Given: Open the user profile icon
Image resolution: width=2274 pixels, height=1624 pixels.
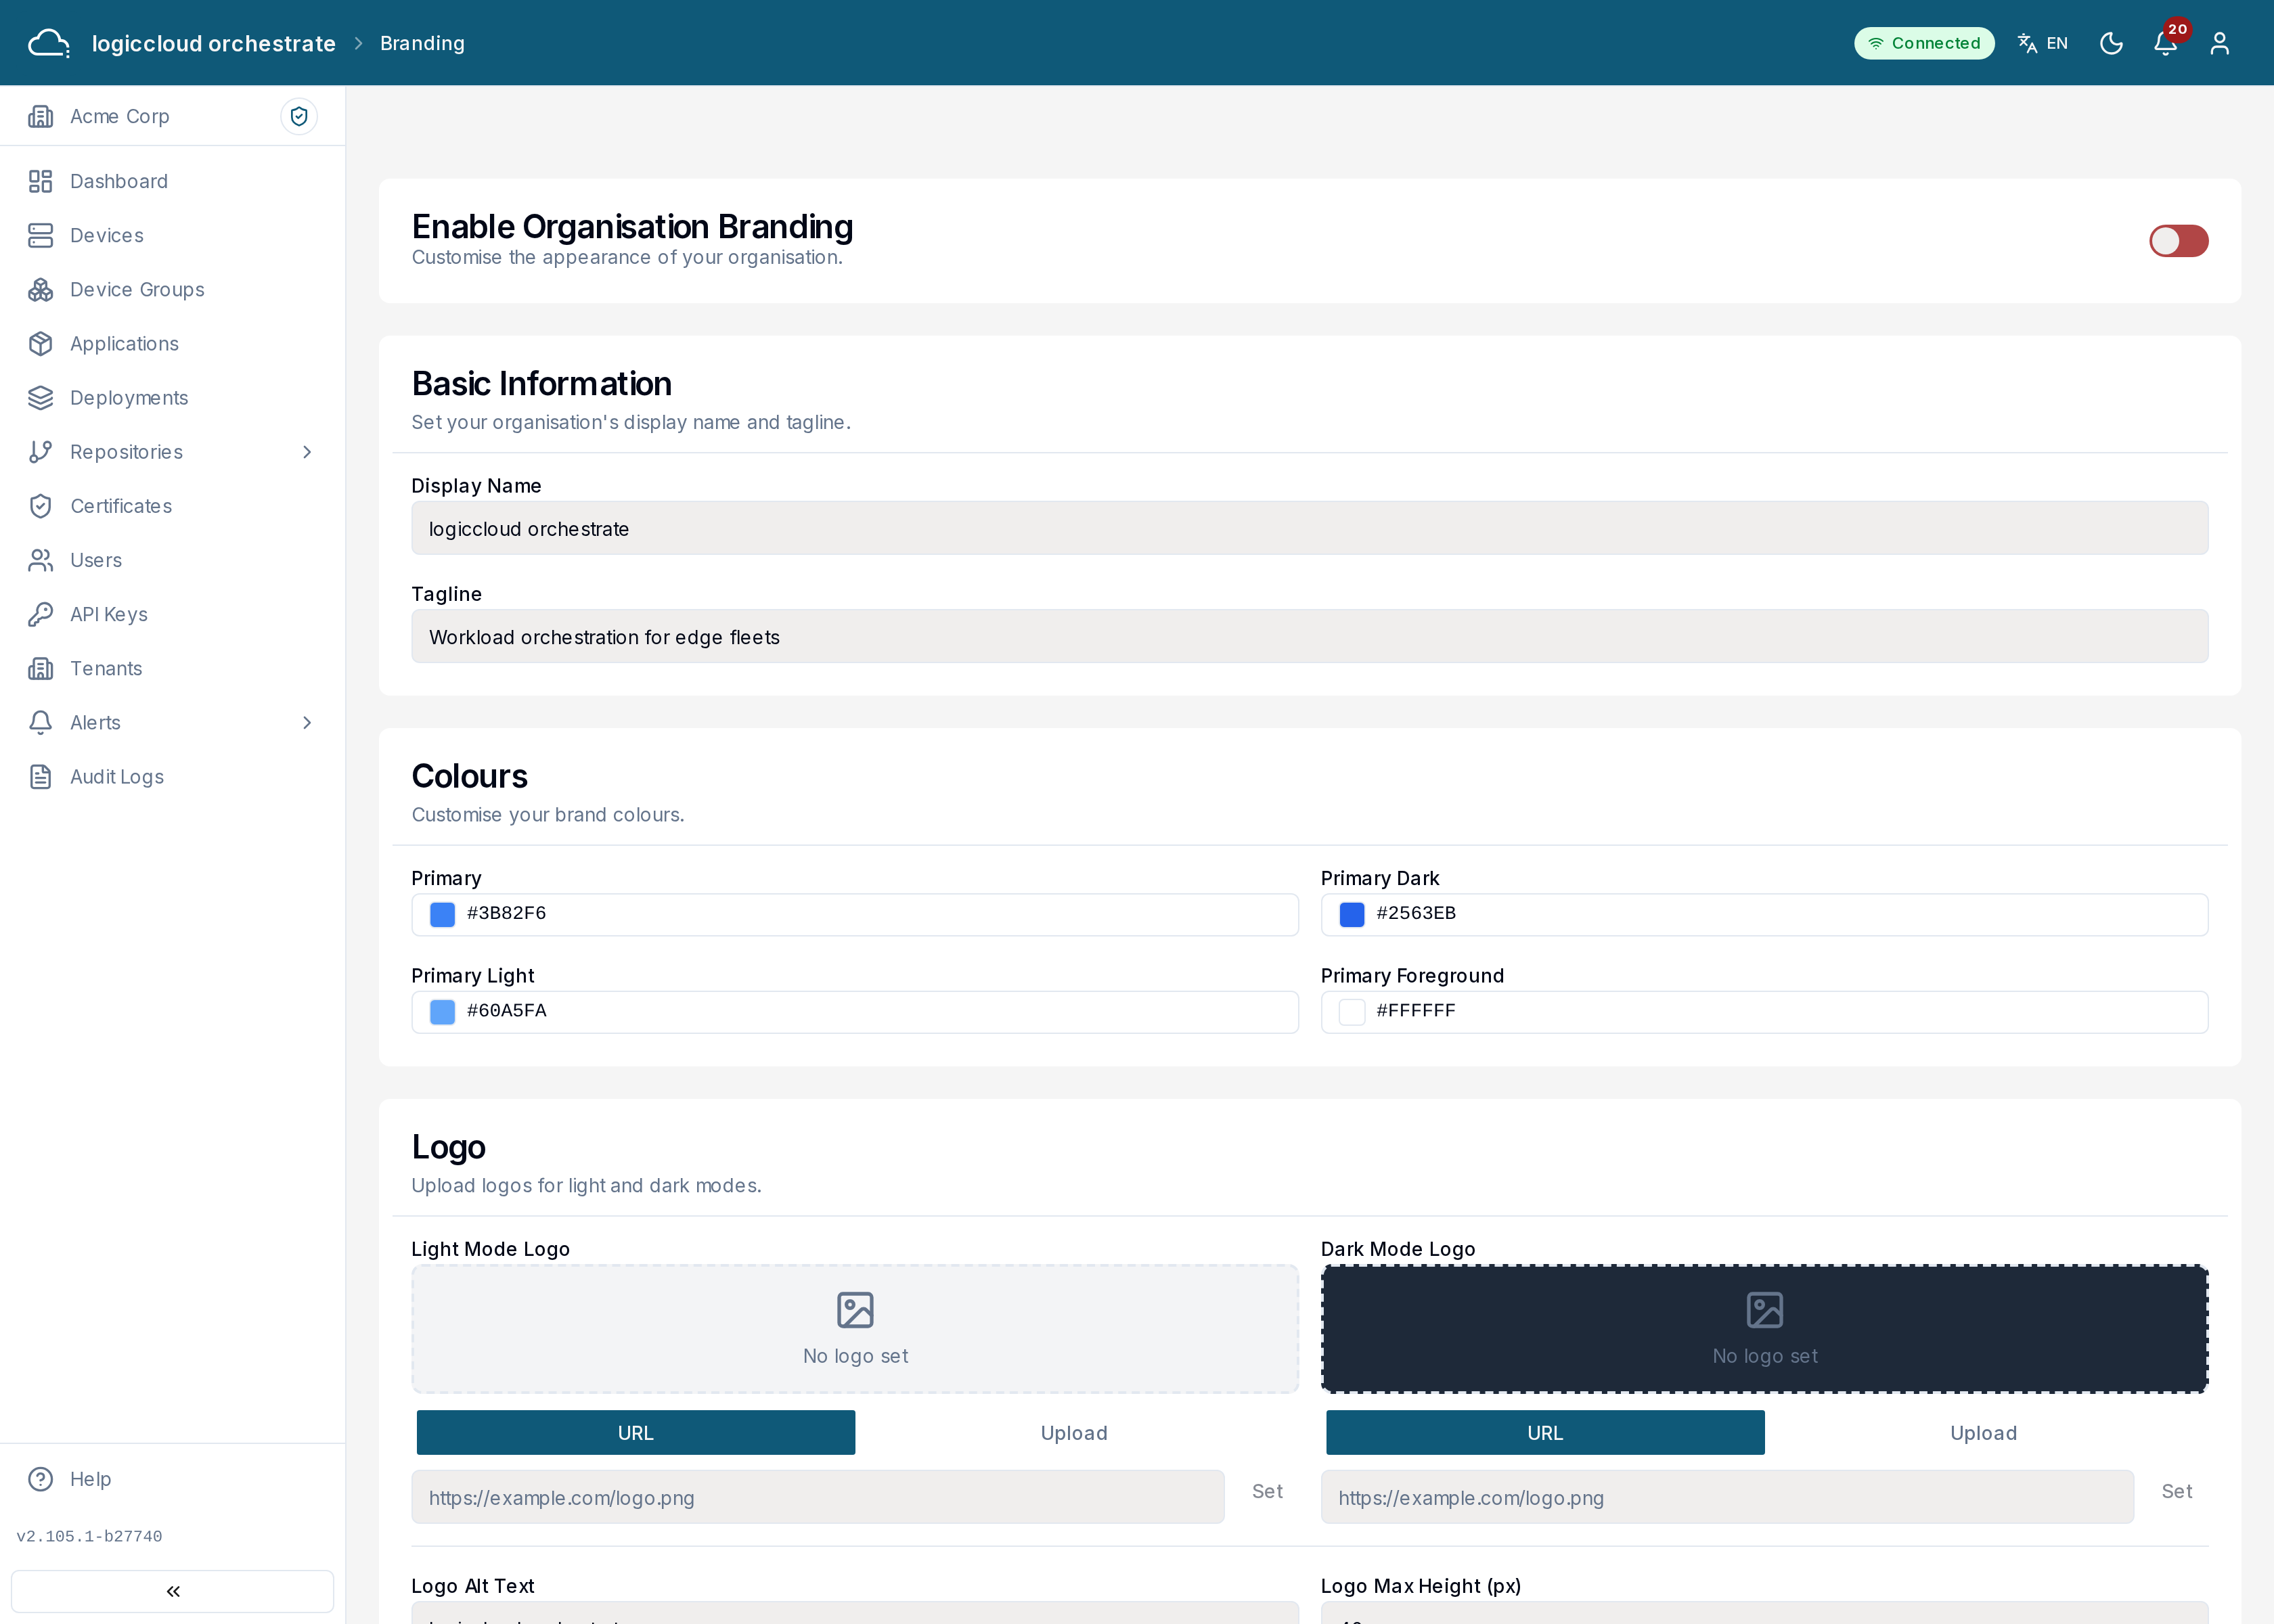Looking at the screenshot, I should 2220,43.
